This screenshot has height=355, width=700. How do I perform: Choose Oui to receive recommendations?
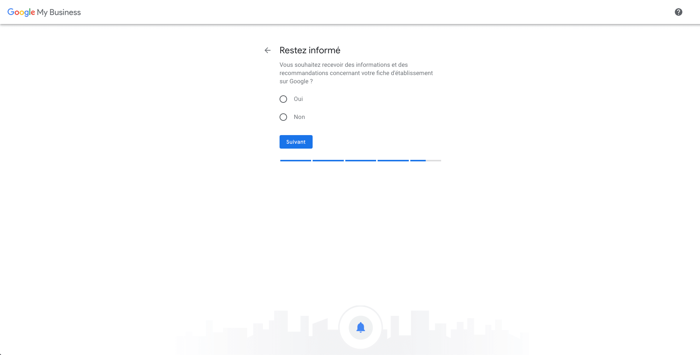click(283, 99)
